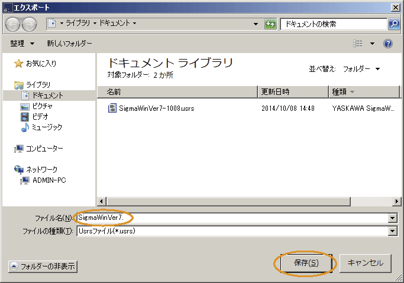The width and height of the screenshot is (404, 283).
Task: Click the document icon in address bar
Action: click(52, 24)
